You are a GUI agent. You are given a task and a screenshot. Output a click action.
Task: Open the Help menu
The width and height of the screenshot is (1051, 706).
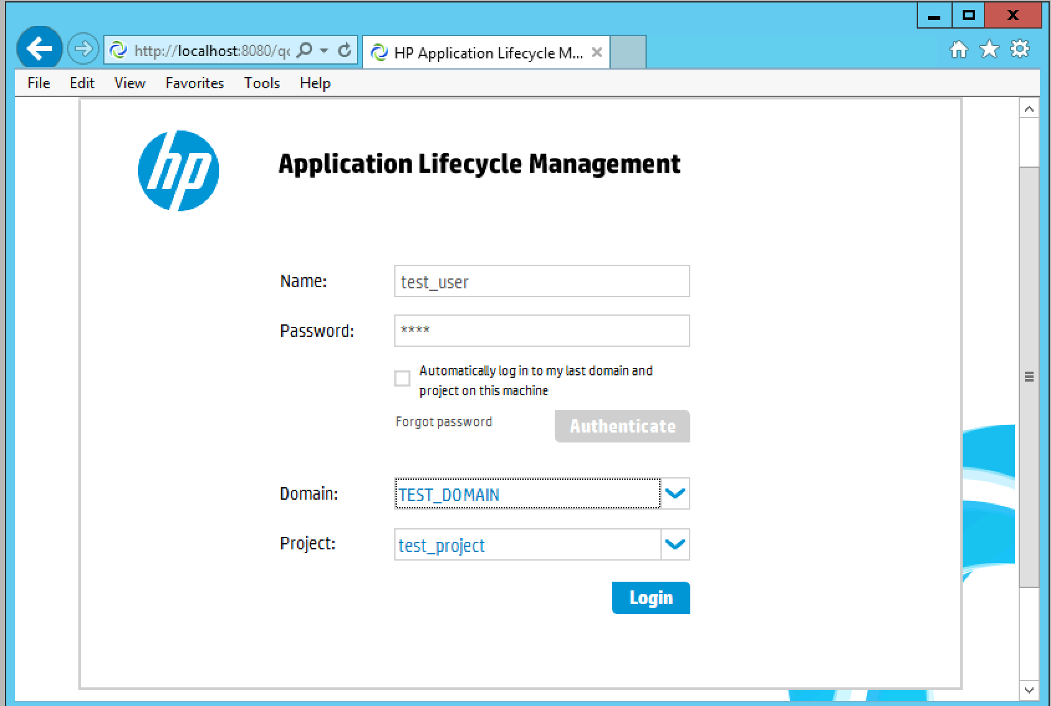(315, 83)
